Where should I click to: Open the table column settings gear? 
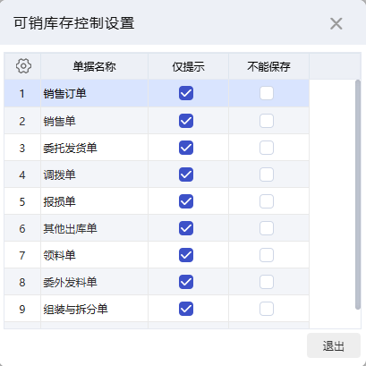[x=23, y=66]
